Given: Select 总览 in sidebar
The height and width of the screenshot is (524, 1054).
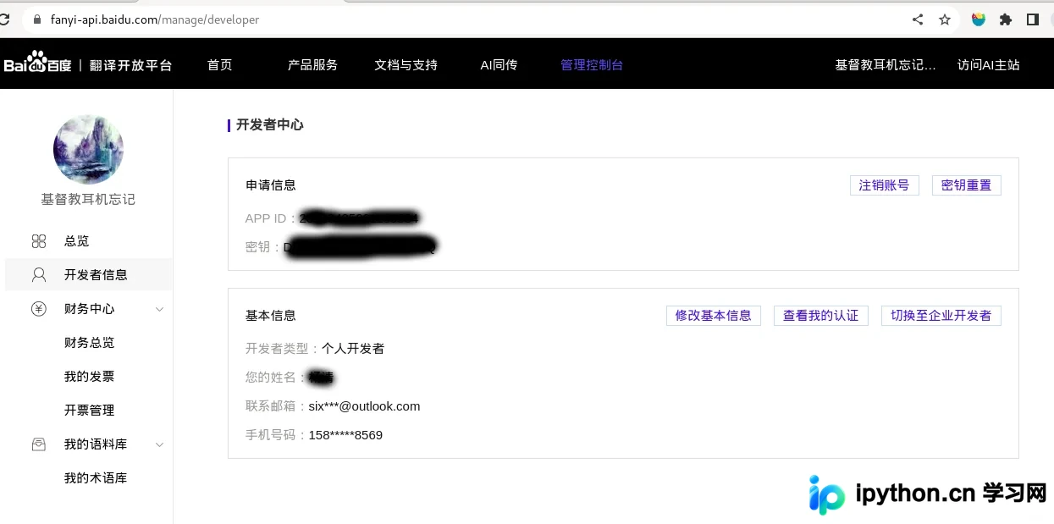Looking at the screenshot, I should pyautogui.click(x=88, y=241).
